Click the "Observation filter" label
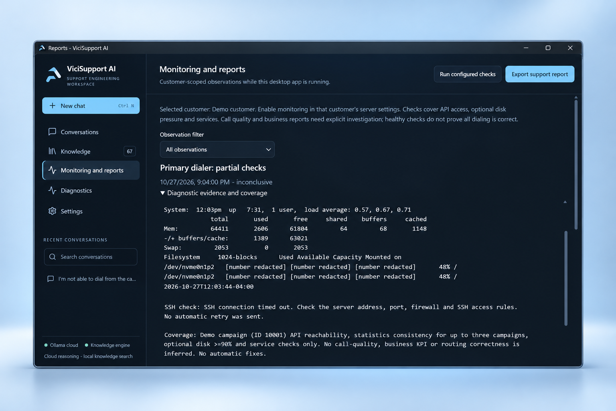Viewport: 616px width, 411px height. (x=182, y=134)
